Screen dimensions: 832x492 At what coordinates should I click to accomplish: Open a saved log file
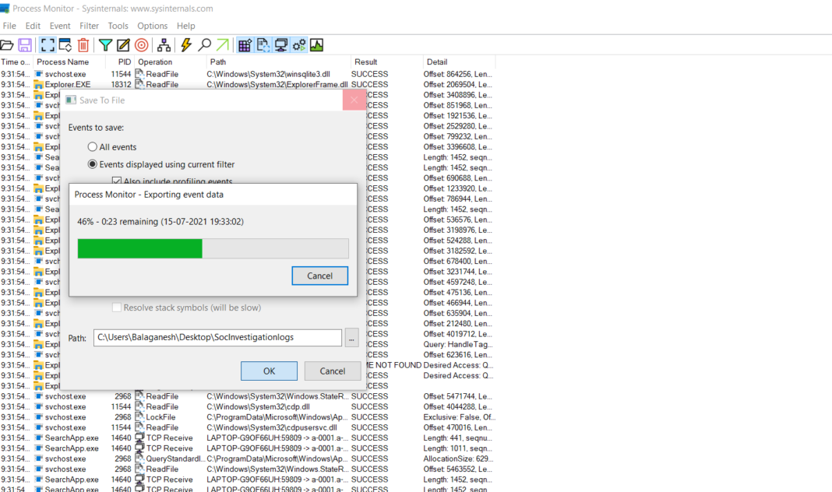[7, 45]
